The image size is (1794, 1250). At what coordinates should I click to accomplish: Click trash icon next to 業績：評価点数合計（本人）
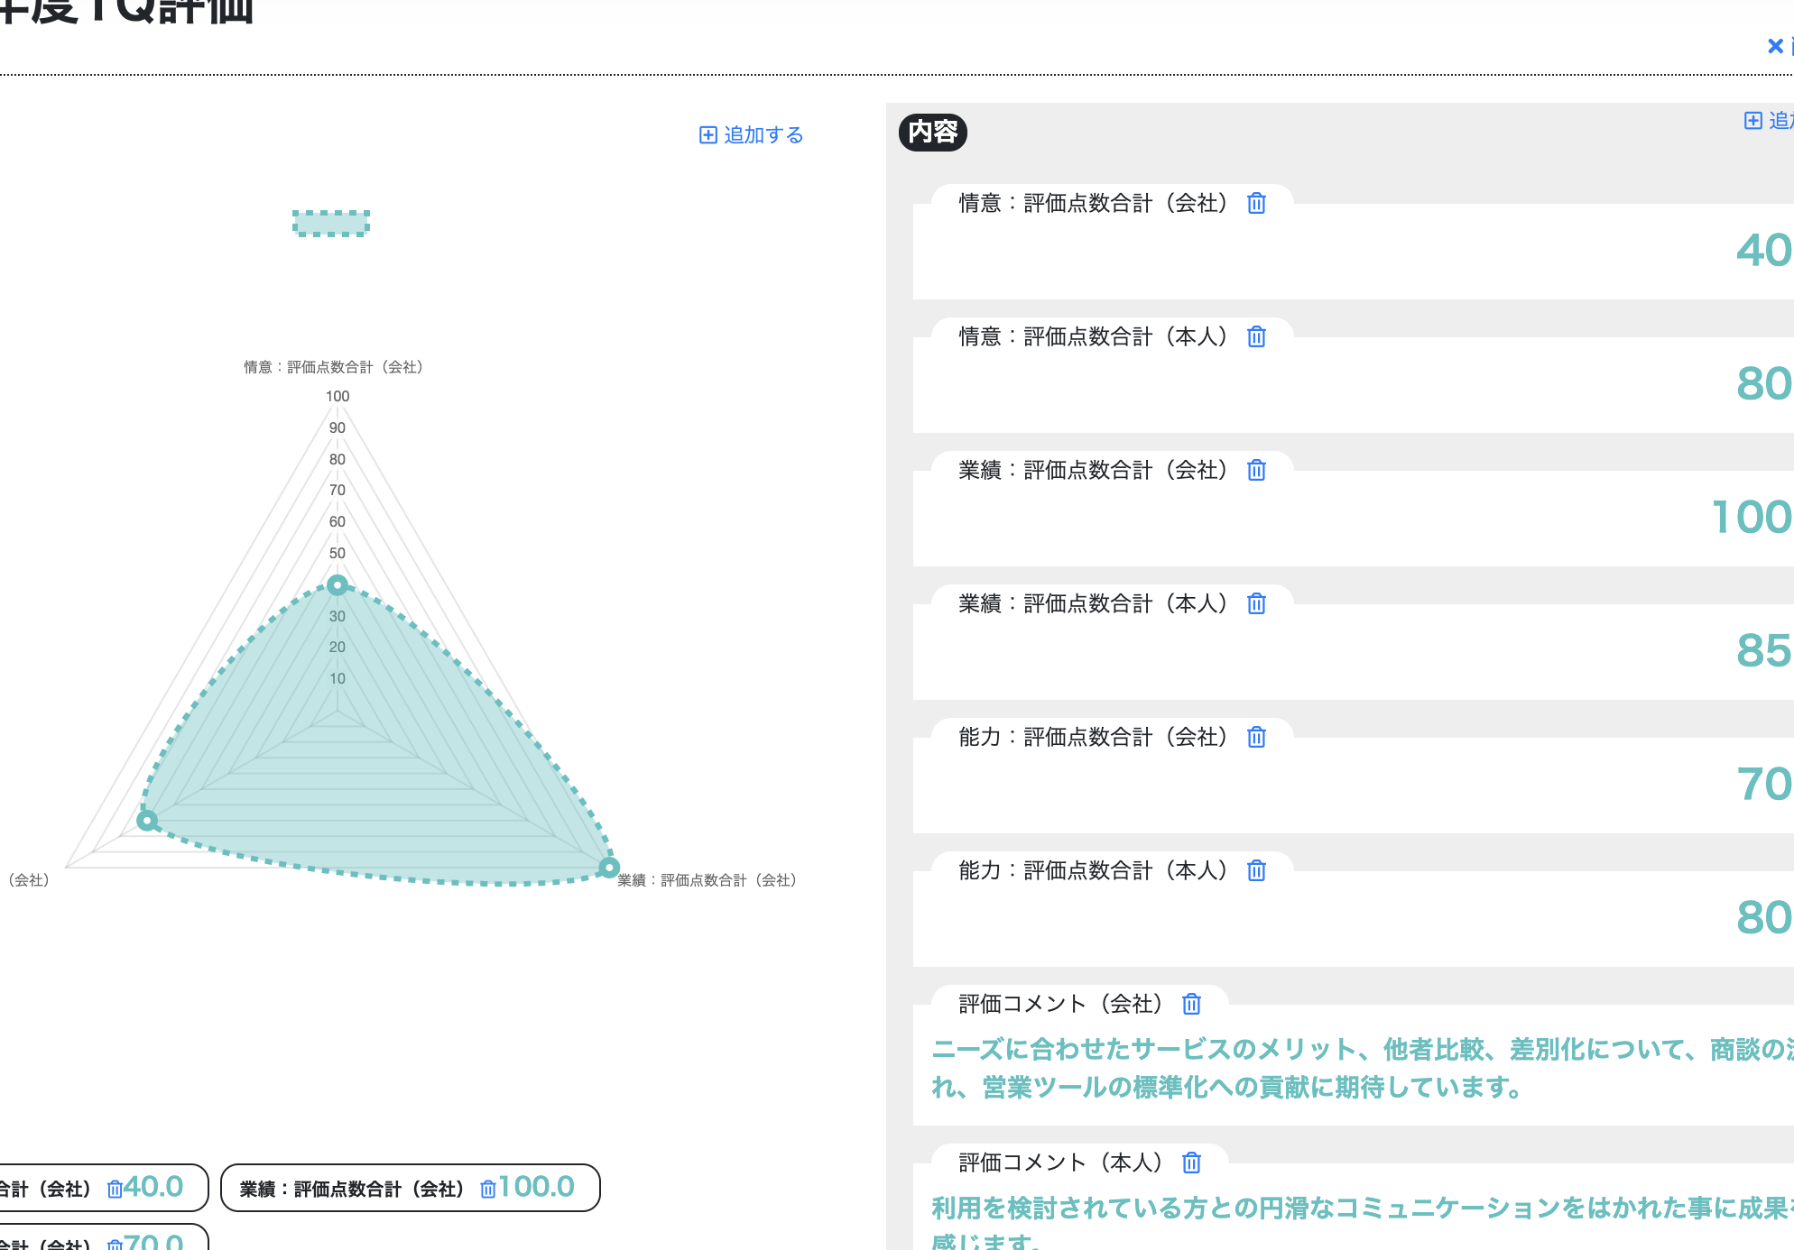click(1256, 604)
